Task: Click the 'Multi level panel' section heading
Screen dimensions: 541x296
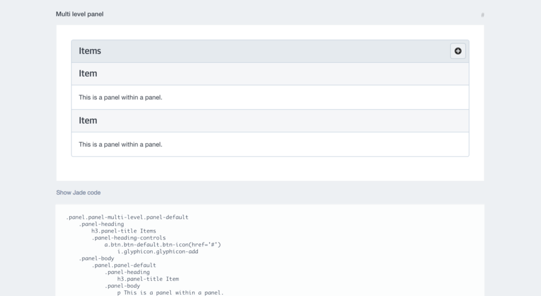Action: (79, 14)
